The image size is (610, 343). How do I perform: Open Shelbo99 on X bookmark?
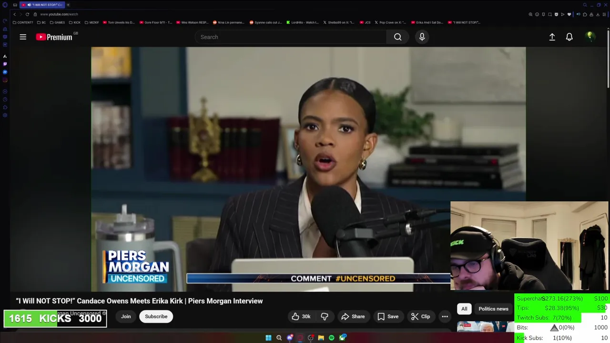tap(339, 22)
